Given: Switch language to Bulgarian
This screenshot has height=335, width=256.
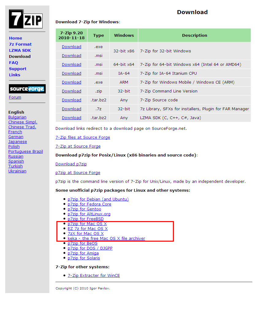Looking at the screenshot, I should (x=17, y=117).
